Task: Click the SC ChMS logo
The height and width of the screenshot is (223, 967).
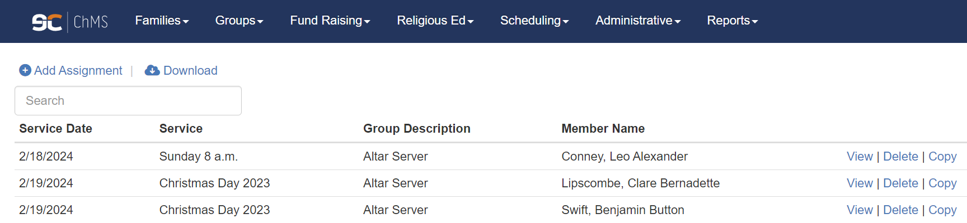Action: [70, 22]
